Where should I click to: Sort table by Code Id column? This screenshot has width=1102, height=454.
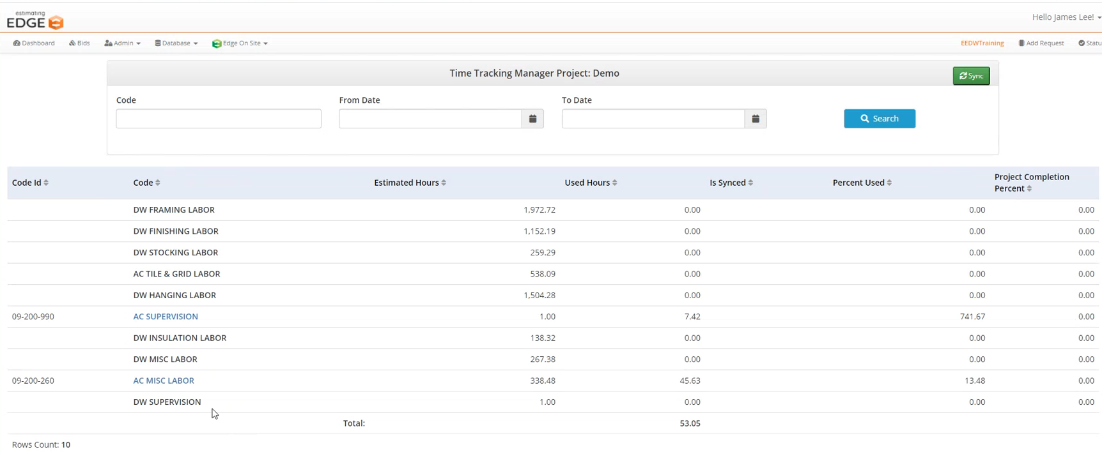46,183
